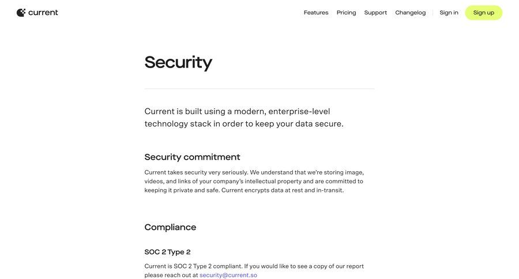Select the Security commitment heading

point(192,157)
